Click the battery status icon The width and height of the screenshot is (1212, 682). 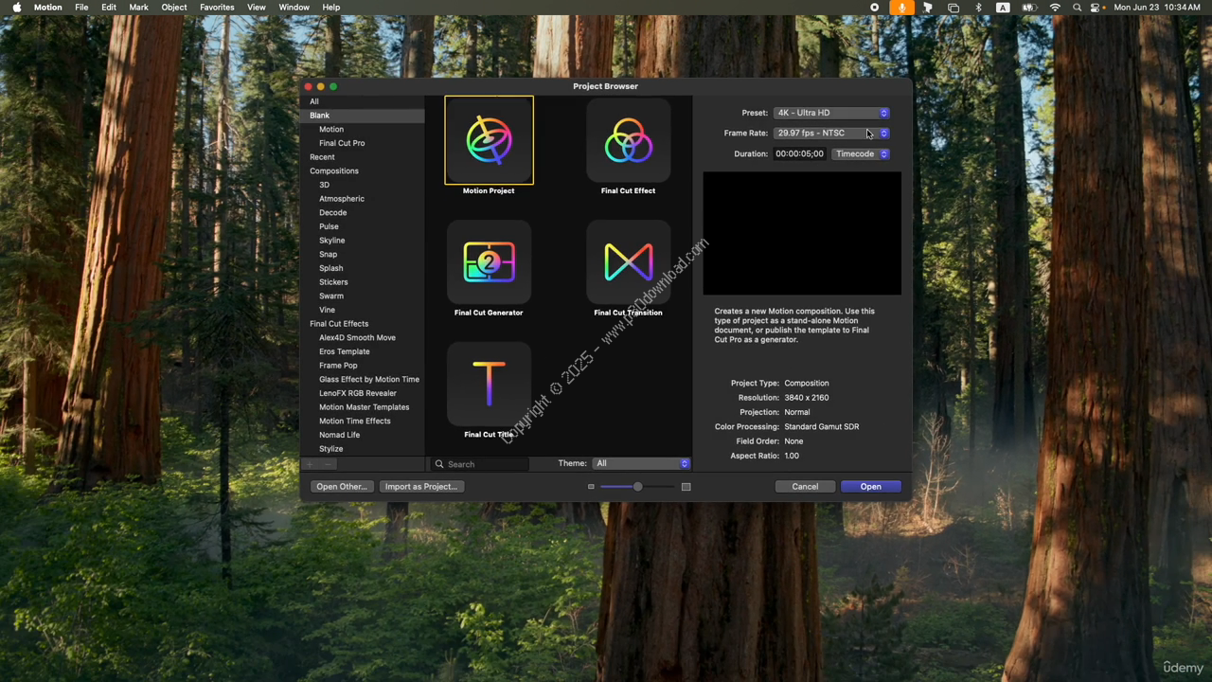click(x=1029, y=8)
